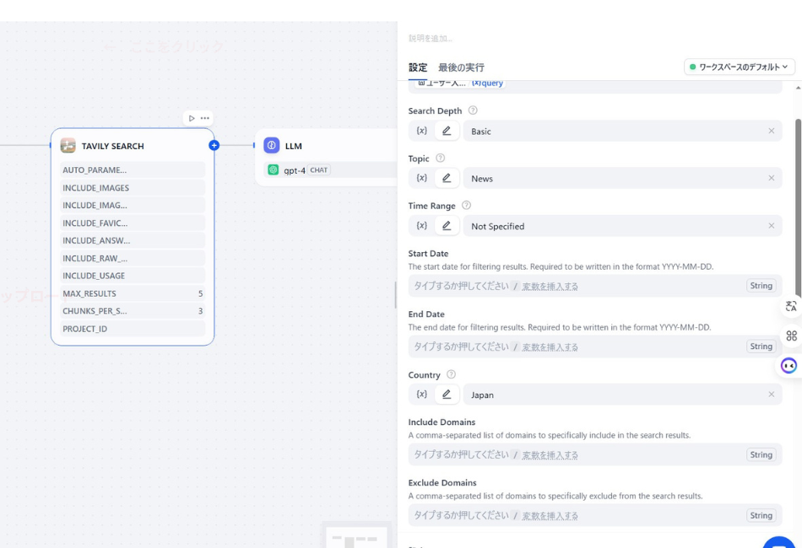Click the blue plus icon on Tavily Search node

coord(214,145)
